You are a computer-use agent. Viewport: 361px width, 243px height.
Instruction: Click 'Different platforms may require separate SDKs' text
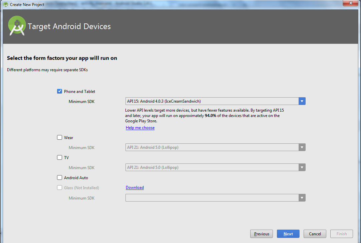47,70
